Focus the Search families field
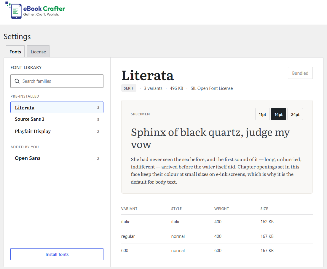The image size is (327, 269). point(57,81)
